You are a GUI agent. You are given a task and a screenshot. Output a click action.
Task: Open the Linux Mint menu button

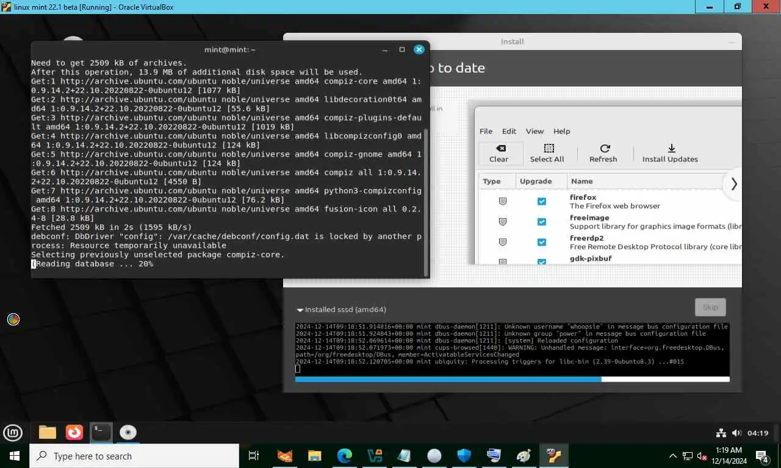13,433
